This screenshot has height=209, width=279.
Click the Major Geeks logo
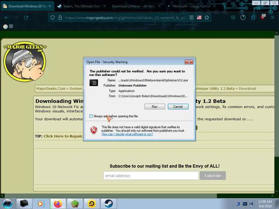25,61
